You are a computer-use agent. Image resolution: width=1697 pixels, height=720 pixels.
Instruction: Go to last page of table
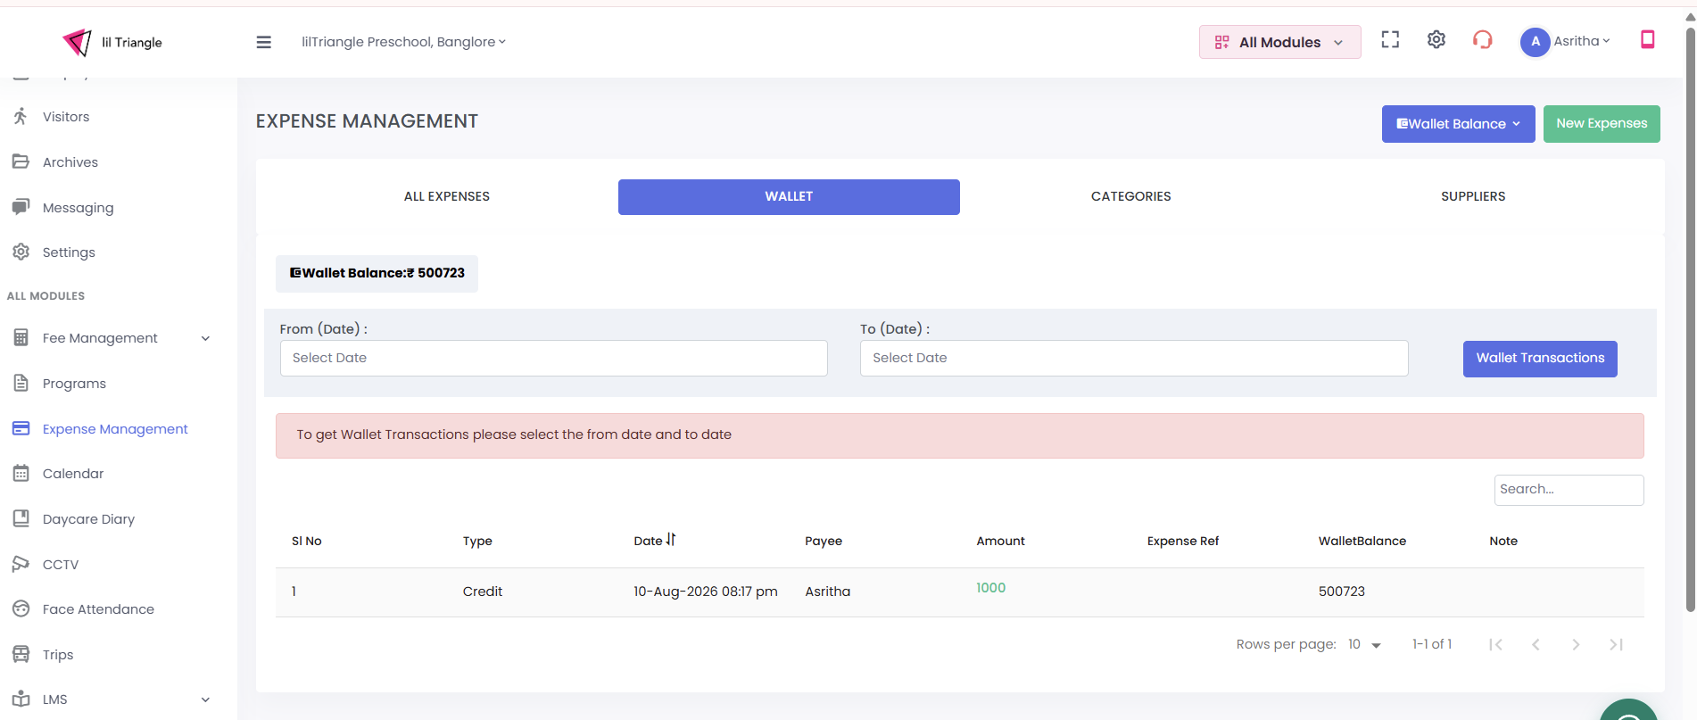1616,644
